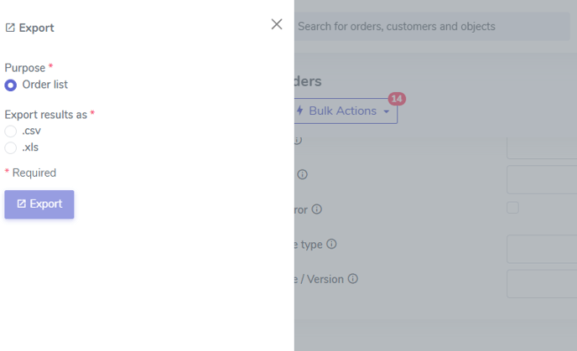Screen dimensions: 577x351
Task: Click the info icon beside "ror" label
Action: (317, 209)
